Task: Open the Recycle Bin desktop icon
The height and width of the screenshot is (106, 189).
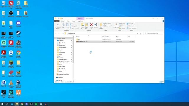Action: coord(4,4)
